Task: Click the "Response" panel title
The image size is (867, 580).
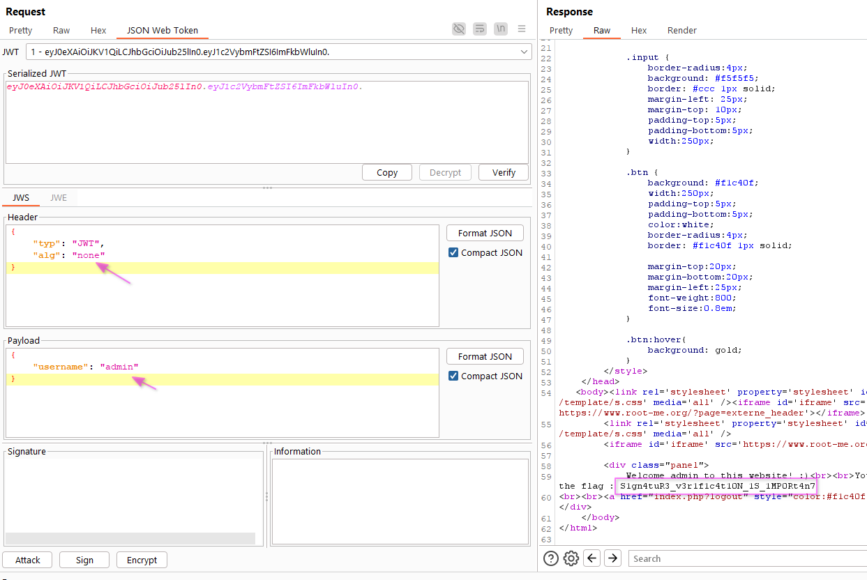Action: tap(569, 11)
